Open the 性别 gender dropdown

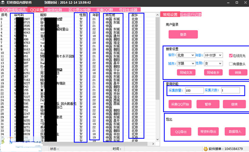pos(213,63)
